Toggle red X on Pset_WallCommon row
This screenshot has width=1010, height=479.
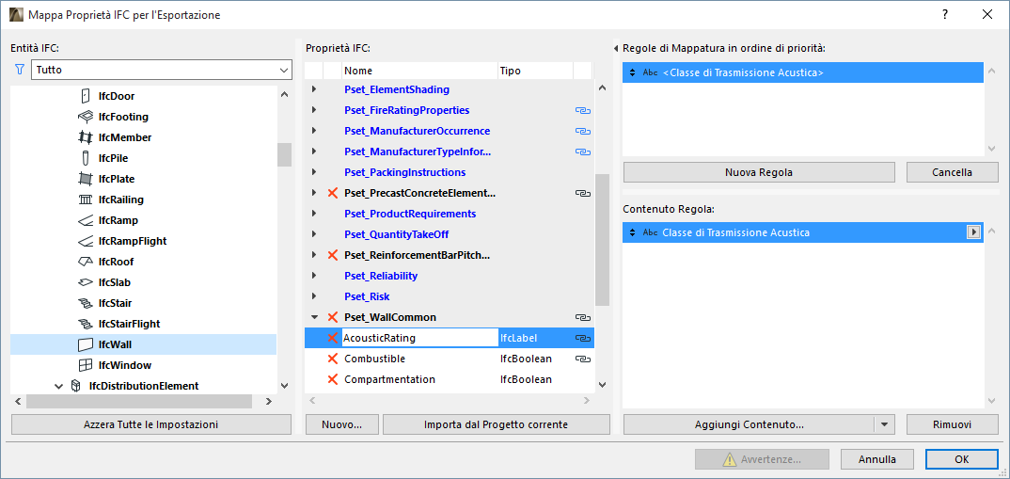(x=333, y=317)
